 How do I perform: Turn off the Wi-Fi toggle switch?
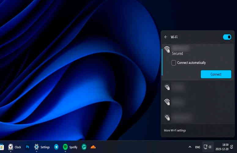point(227,37)
